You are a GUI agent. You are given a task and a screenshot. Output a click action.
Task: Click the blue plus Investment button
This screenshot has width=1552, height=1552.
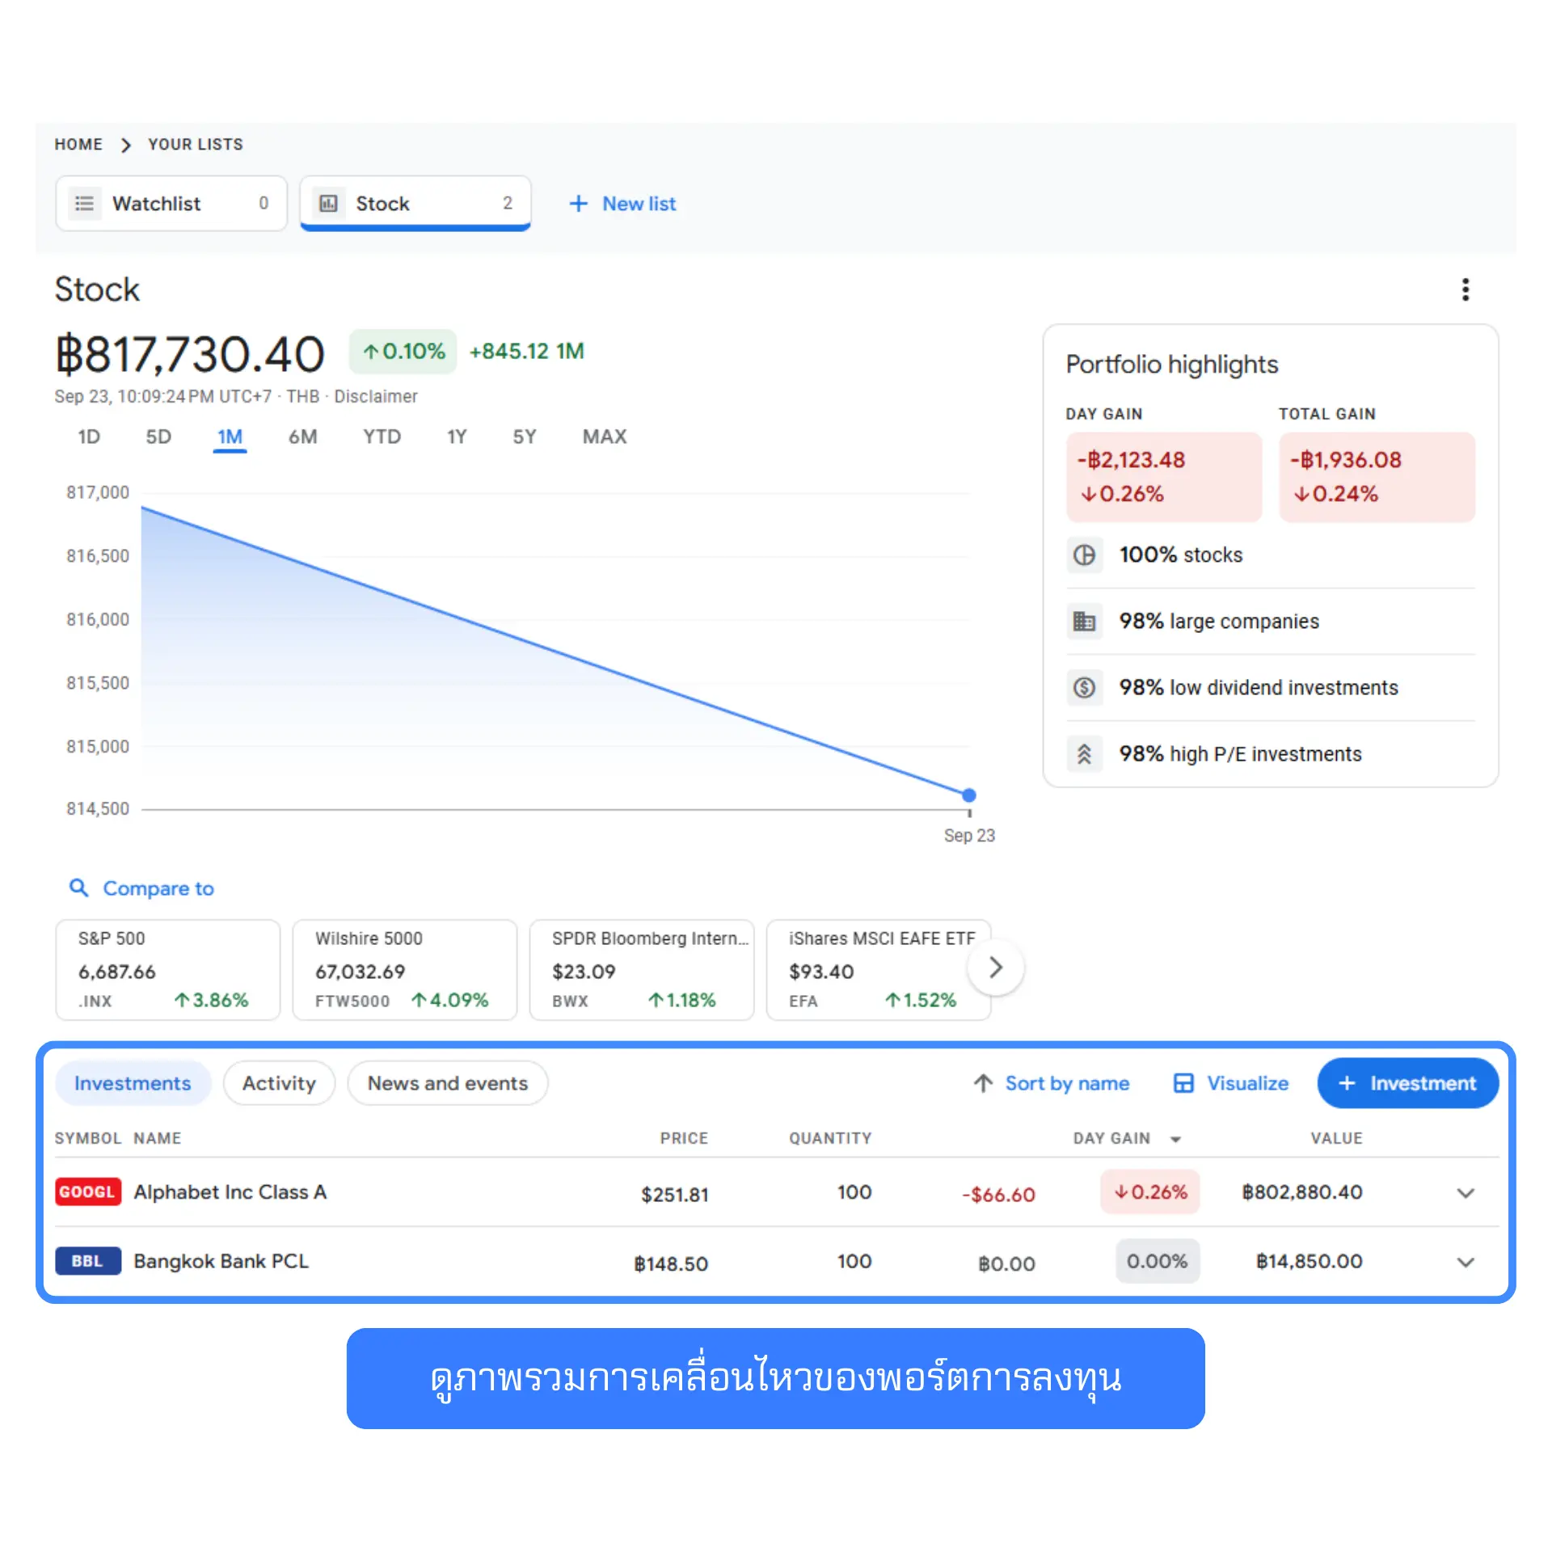point(1407,1083)
